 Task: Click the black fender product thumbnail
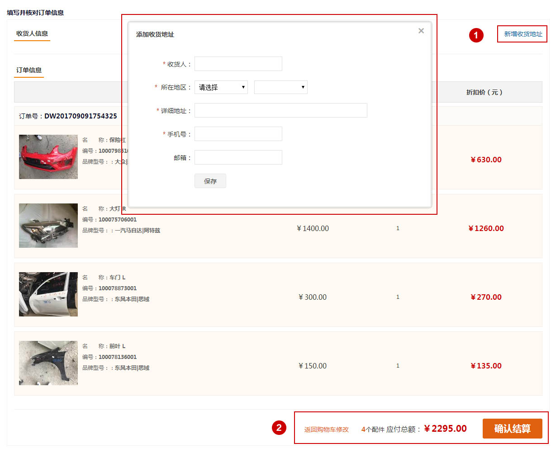(x=48, y=363)
